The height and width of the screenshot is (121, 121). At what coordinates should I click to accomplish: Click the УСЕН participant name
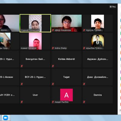coord(7,95)
